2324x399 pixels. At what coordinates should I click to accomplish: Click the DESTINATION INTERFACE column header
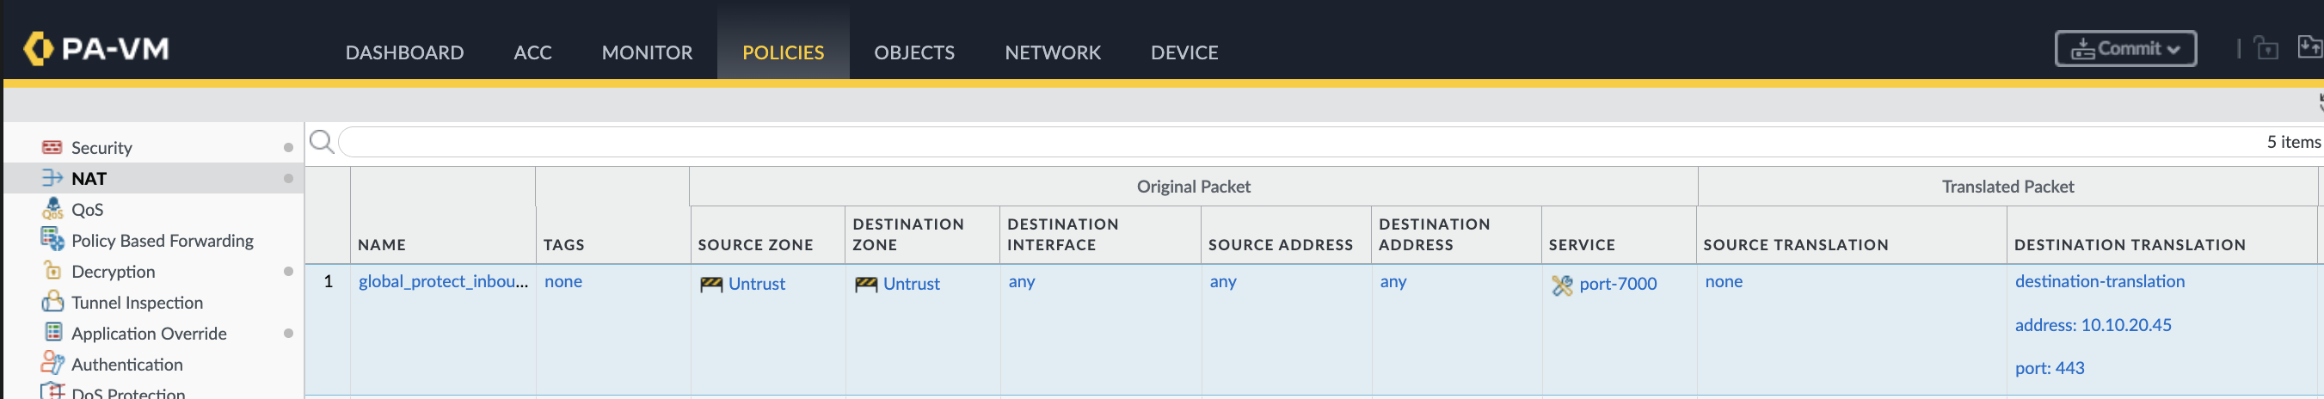coord(1062,234)
